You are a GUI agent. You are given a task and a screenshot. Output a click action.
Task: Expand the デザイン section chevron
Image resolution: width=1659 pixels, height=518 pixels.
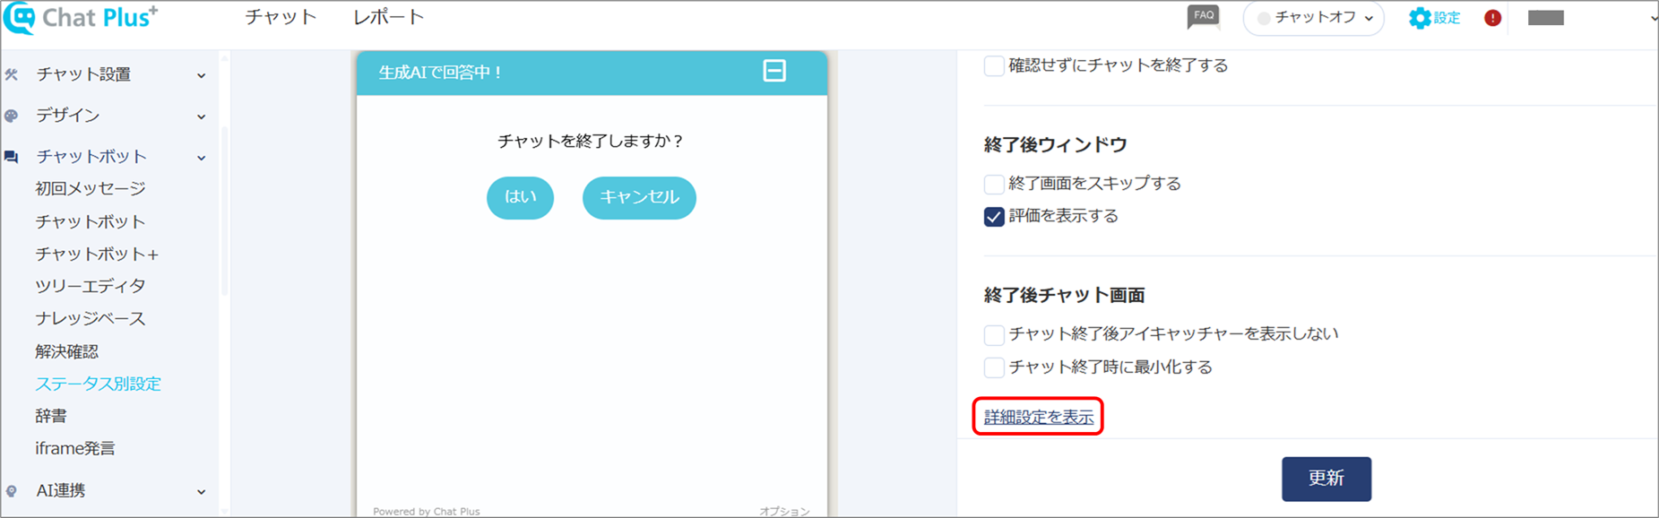(x=201, y=117)
